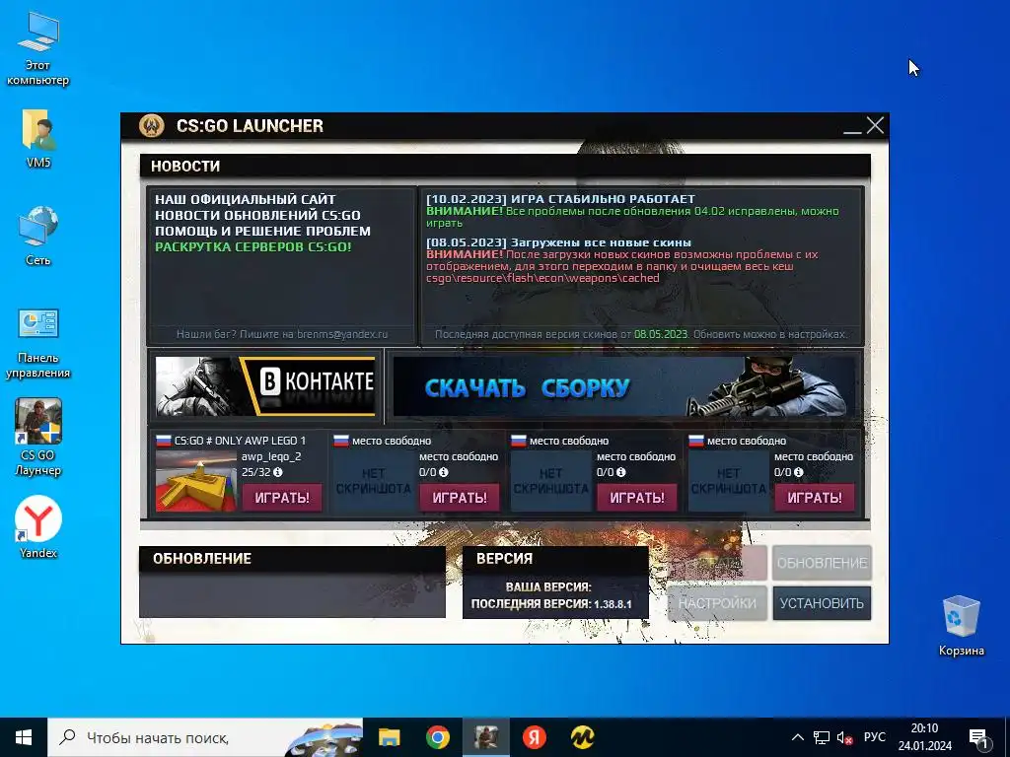Click 'НЕТ СКРИНШОТА' placeholder in second slot
This screenshot has height=757, width=1010.
click(x=374, y=481)
